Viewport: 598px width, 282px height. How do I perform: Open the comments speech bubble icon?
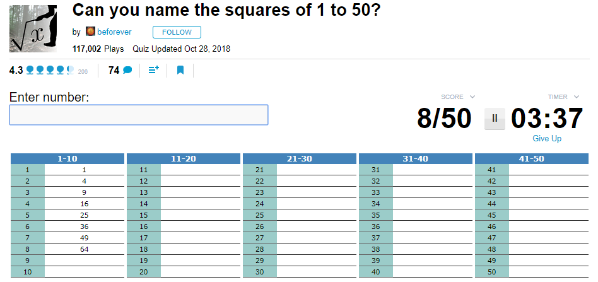click(127, 71)
